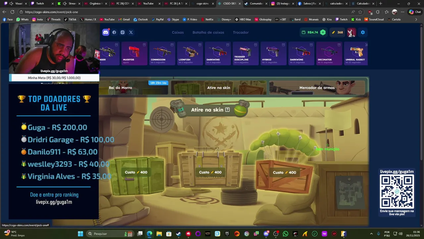Viewport: 424px width, 239px height.
Task: Open the Instagram social icon
Action: [x=123, y=32]
